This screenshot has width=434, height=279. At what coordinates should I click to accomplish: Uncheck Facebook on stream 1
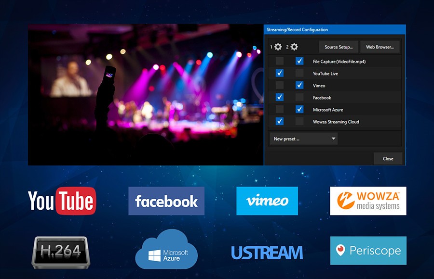click(280, 97)
